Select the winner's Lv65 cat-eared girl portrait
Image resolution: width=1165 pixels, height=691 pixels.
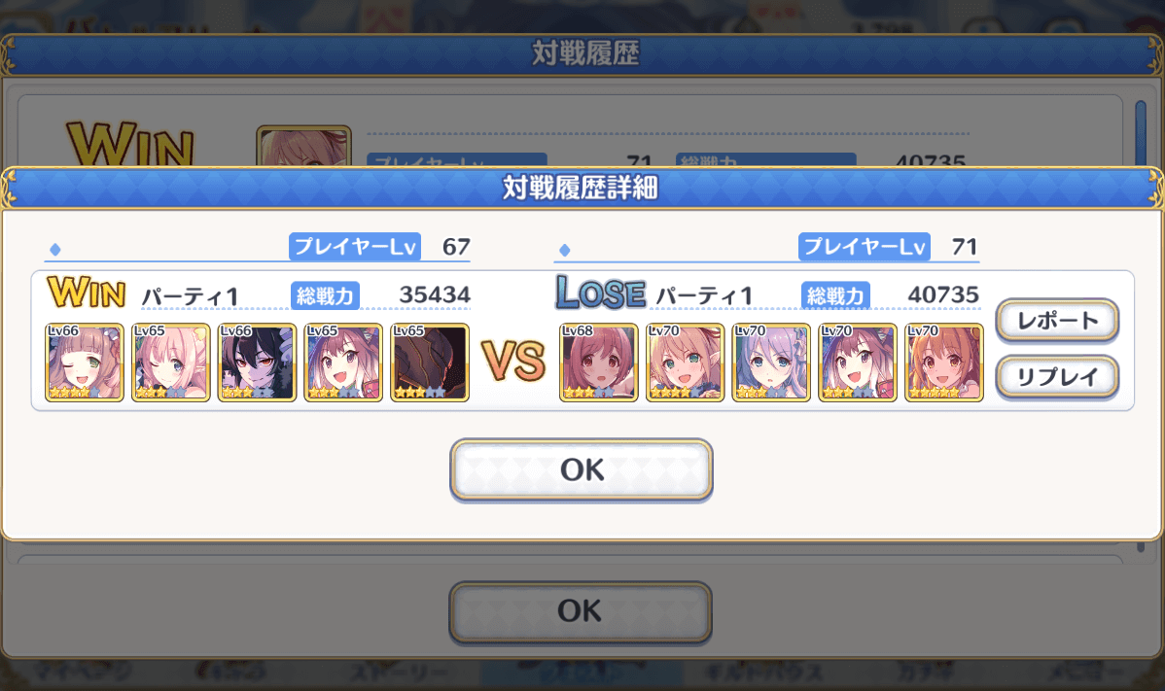point(343,363)
